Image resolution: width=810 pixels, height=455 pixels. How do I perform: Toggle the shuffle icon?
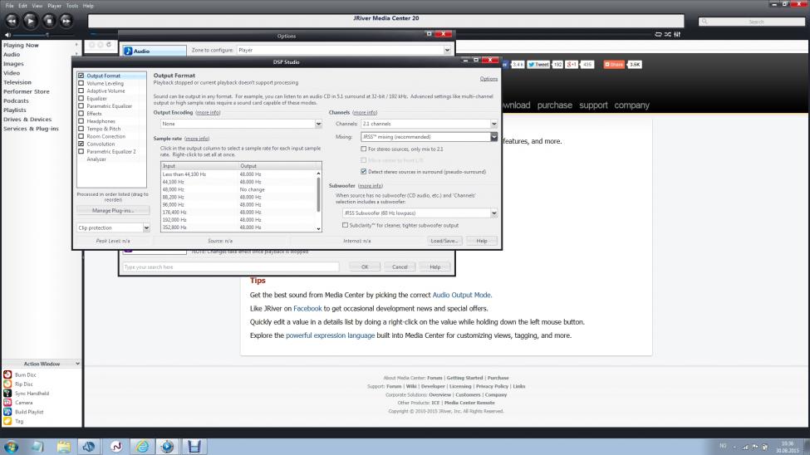(667, 34)
